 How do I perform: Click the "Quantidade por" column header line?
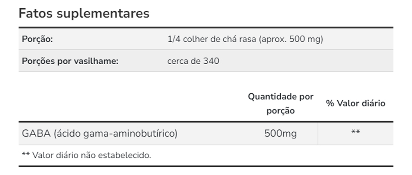(x=280, y=97)
